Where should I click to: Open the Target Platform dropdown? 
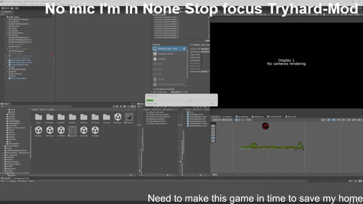[205, 49]
